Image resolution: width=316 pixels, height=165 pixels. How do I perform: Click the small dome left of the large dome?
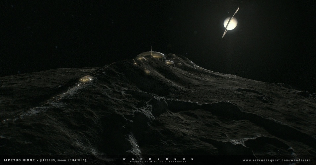click(140, 59)
